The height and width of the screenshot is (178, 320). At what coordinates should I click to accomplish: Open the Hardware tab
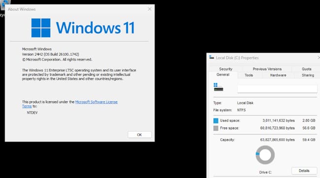point(278,75)
